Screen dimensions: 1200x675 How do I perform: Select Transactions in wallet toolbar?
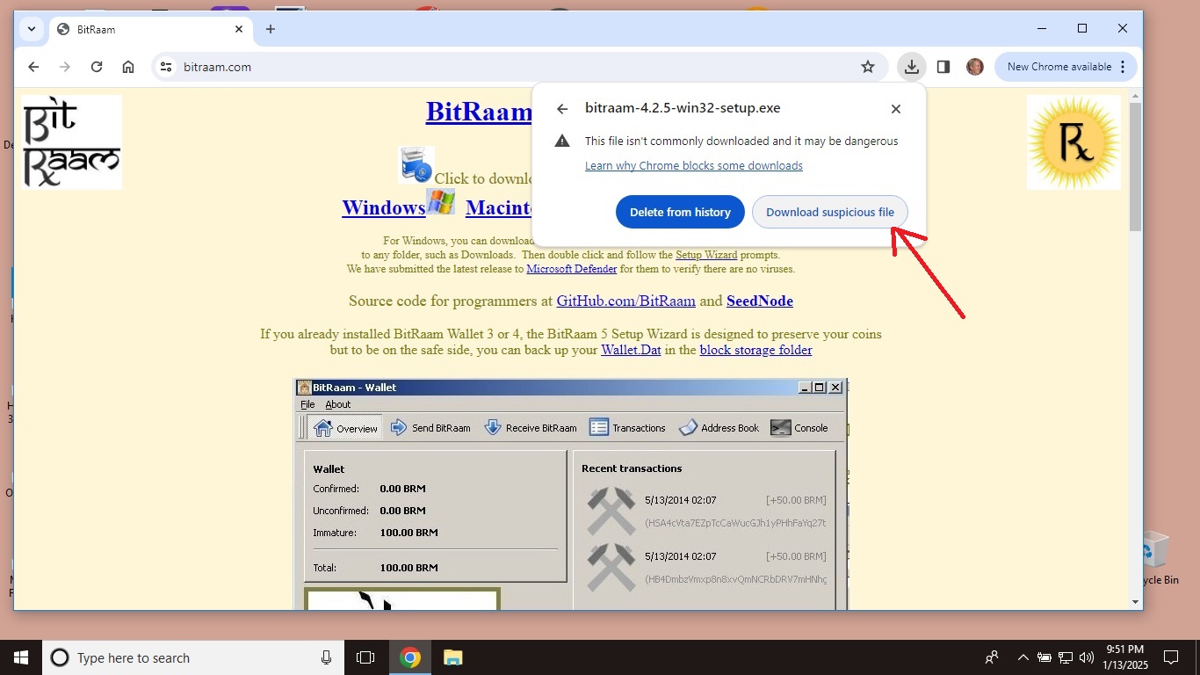628,428
